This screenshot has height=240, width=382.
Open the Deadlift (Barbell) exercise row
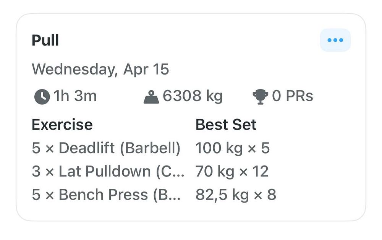pos(106,148)
